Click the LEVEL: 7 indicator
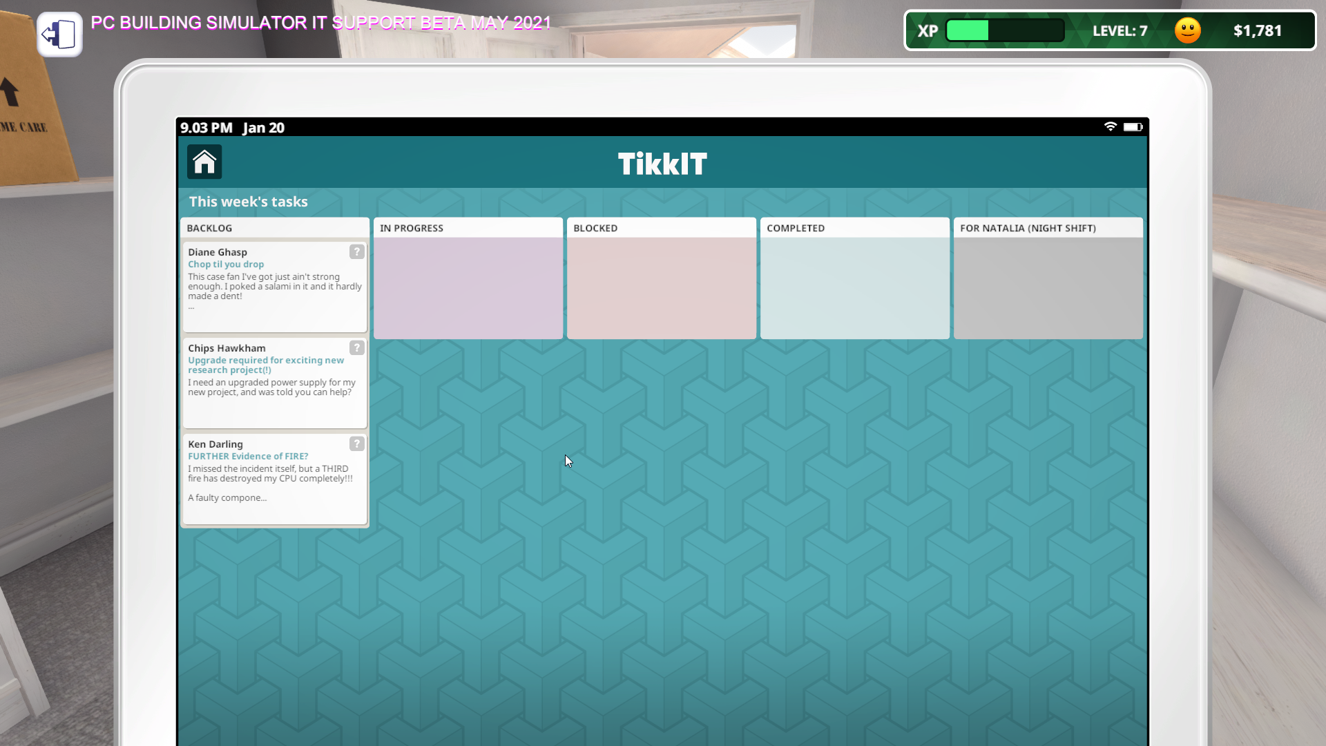Image resolution: width=1326 pixels, height=746 pixels. pyautogui.click(x=1120, y=31)
